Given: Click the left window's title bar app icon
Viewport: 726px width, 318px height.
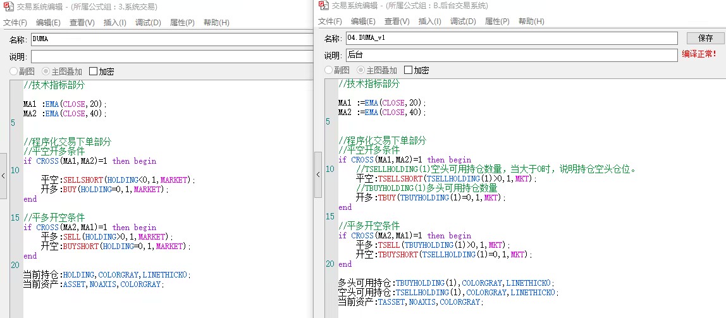Looking at the screenshot, I should [8, 7].
